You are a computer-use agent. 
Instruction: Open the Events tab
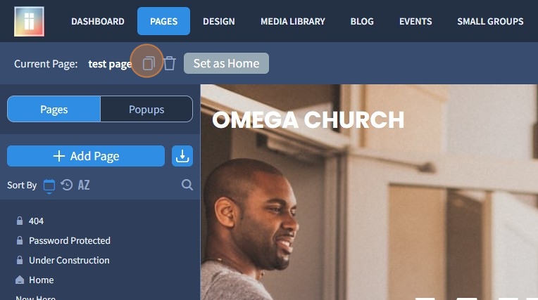point(415,21)
